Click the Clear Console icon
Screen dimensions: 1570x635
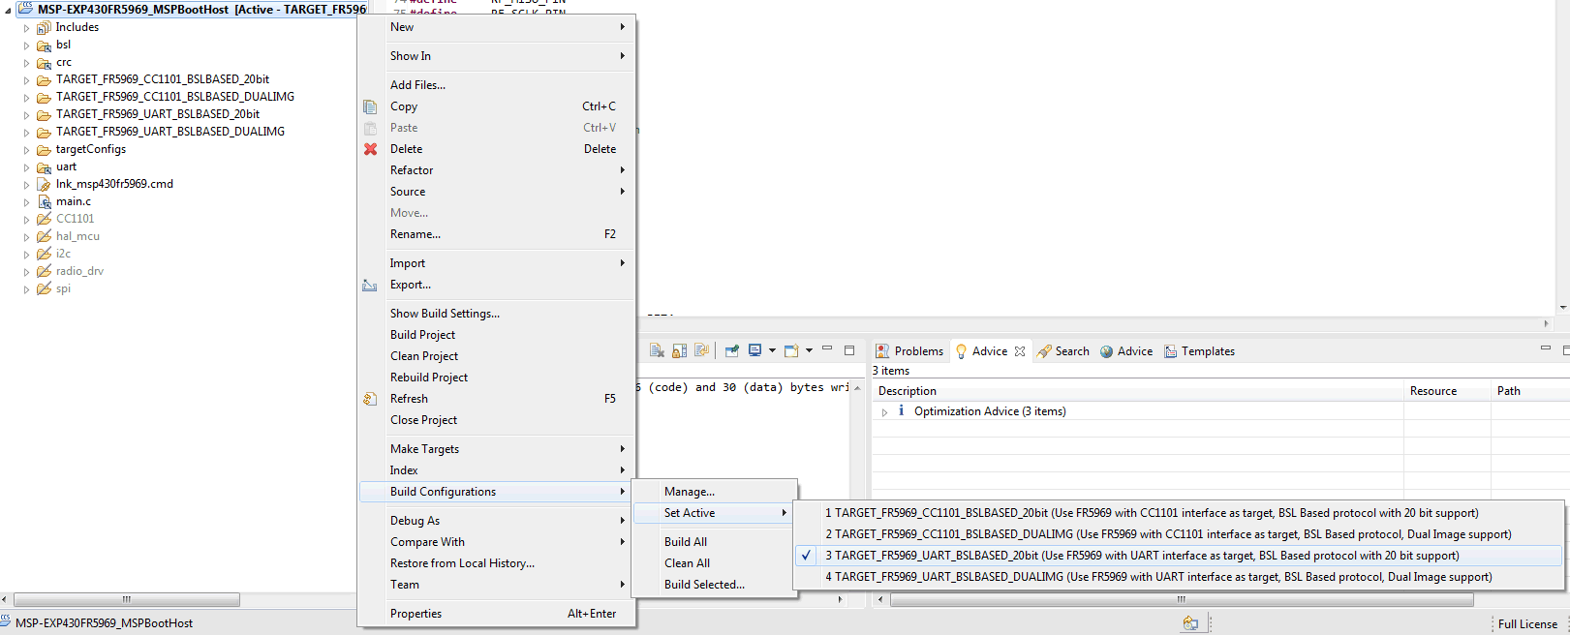pos(657,350)
